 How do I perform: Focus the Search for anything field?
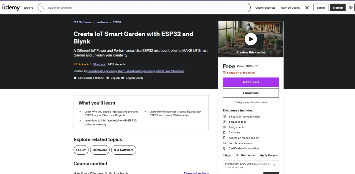click(144, 7)
